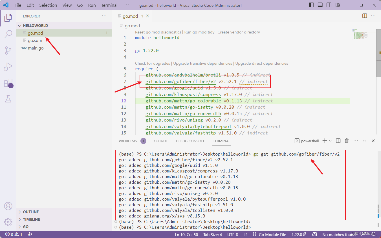This screenshot has width=381, height=238.
Task: Click the Create vendor directory code lens
Action: pos(239,32)
